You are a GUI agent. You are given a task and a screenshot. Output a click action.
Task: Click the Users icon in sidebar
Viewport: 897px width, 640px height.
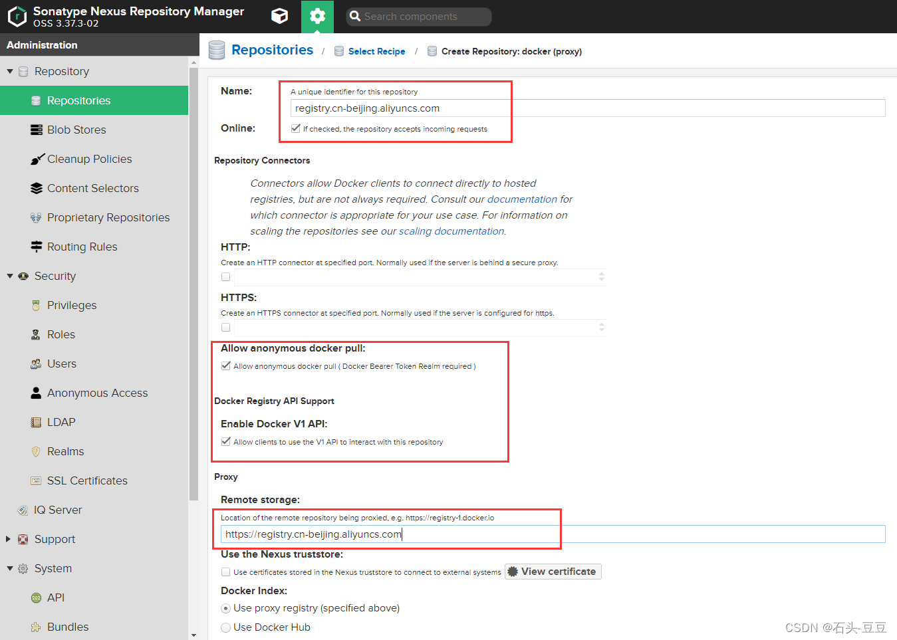[x=37, y=364]
